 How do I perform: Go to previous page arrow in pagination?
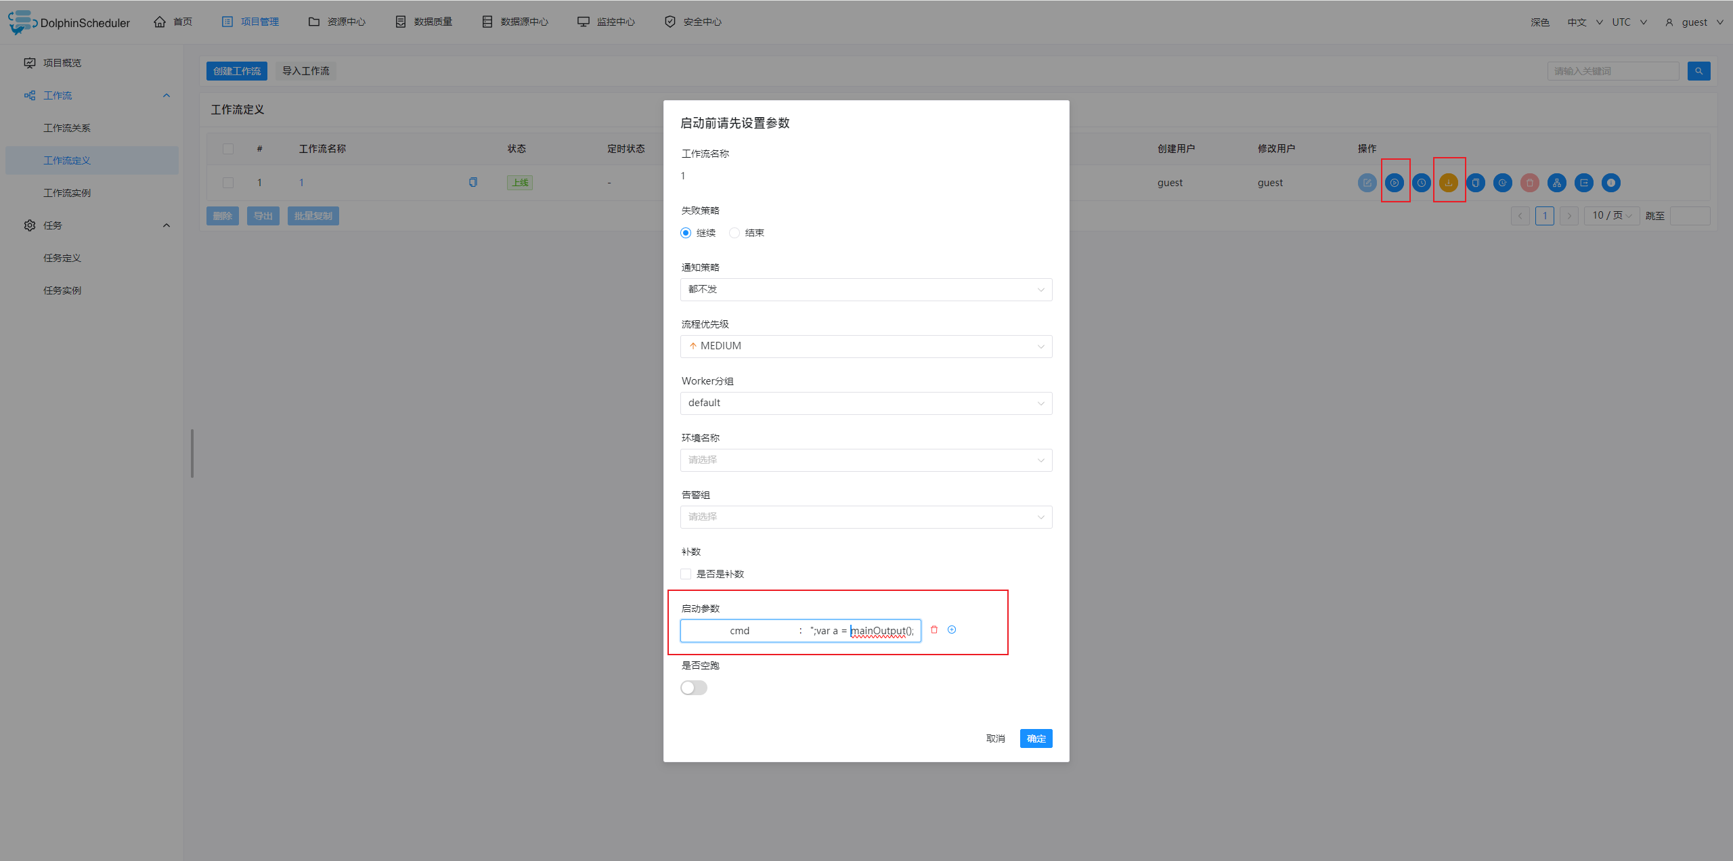(x=1520, y=216)
